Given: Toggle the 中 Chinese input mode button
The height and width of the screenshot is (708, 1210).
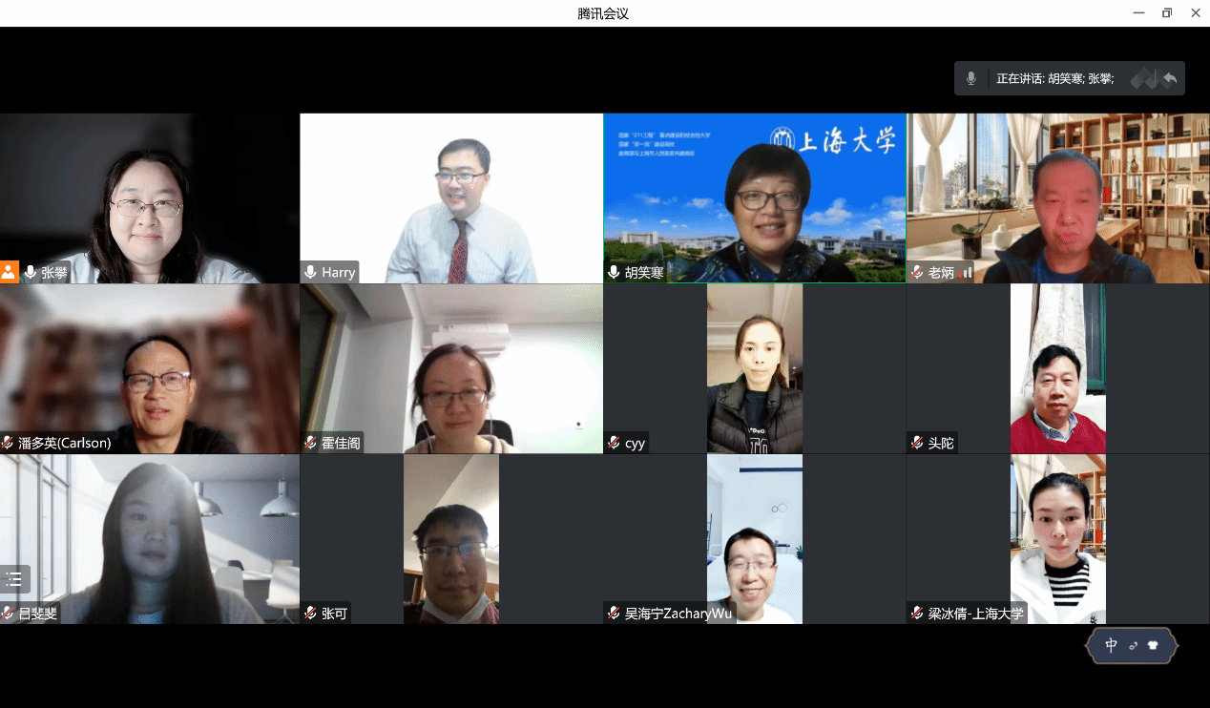Looking at the screenshot, I should 1111,646.
